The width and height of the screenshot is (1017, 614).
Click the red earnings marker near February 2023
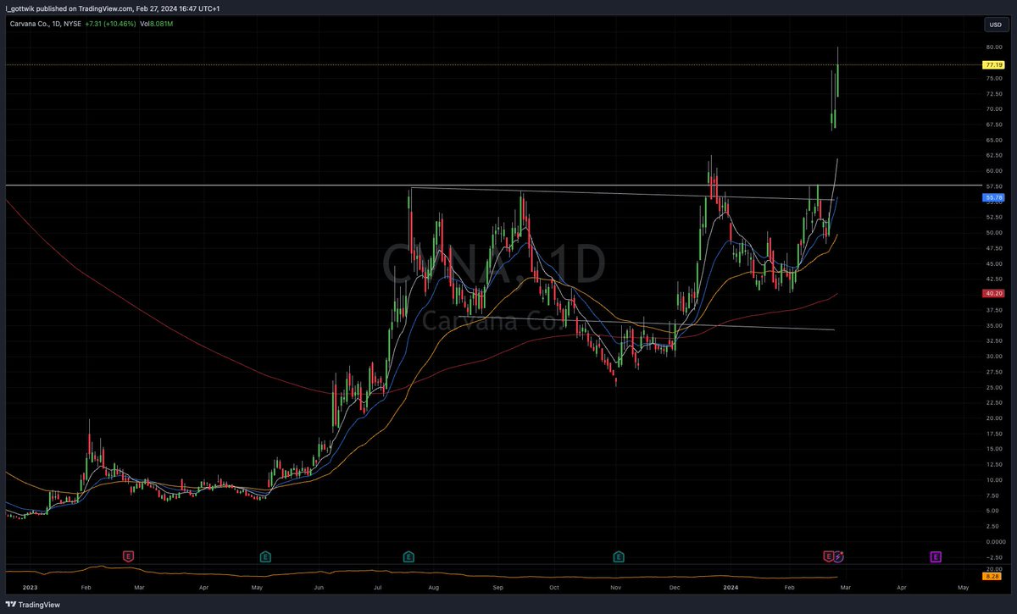[x=129, y=556]
